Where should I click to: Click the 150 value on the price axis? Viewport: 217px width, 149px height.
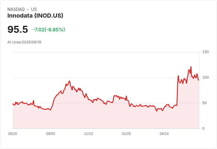[206, 52]
